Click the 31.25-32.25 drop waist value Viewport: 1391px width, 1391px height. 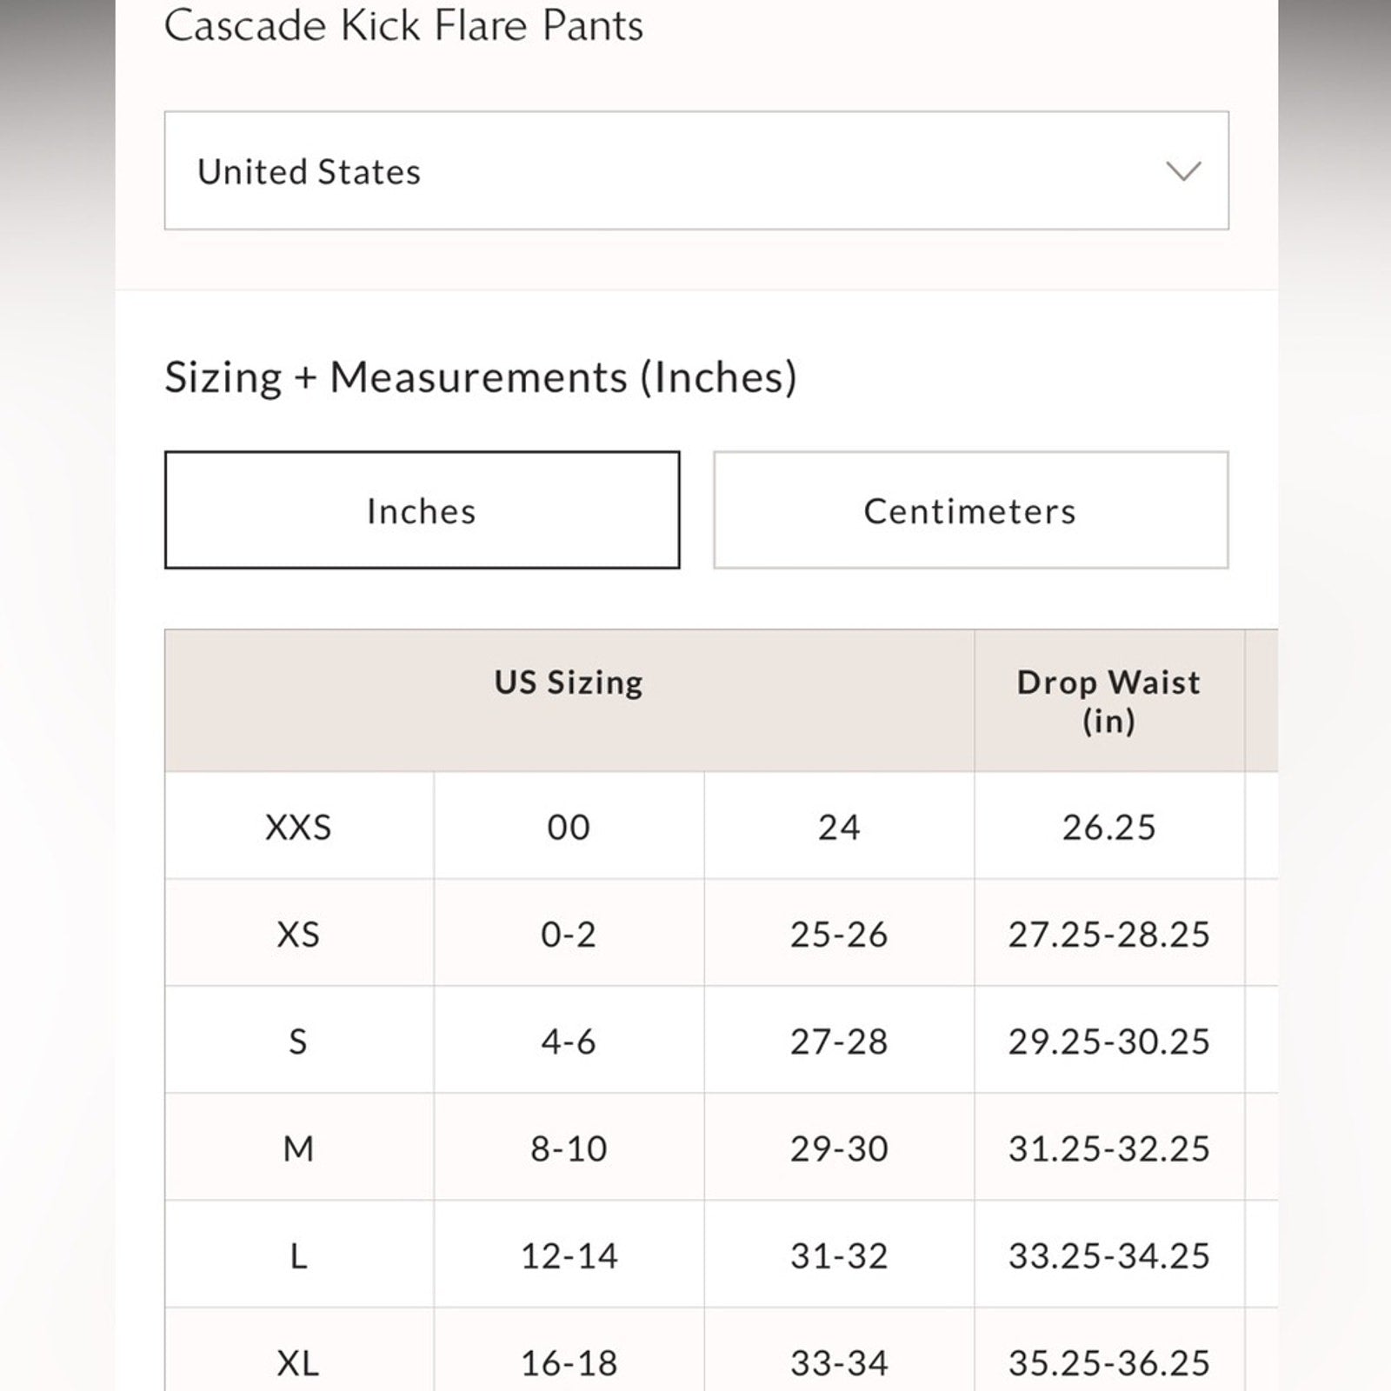coord(1108,1149)
